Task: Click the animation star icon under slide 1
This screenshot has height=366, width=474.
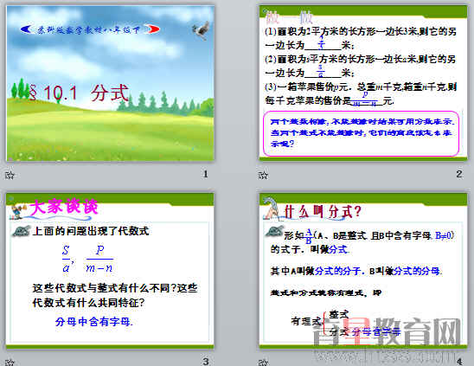Action: point(10,175)
